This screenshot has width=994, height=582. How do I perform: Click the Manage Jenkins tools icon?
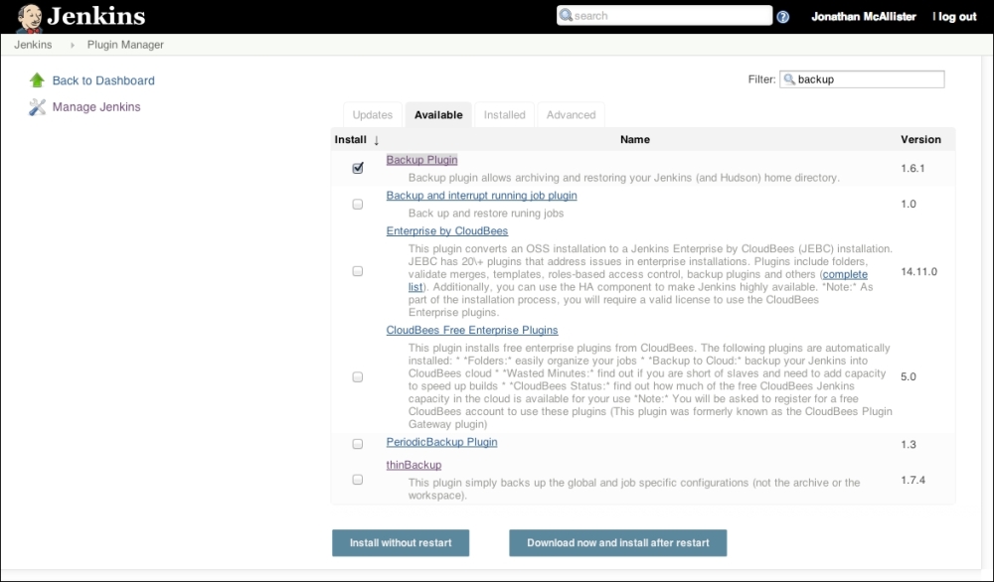tap(38, 107)
